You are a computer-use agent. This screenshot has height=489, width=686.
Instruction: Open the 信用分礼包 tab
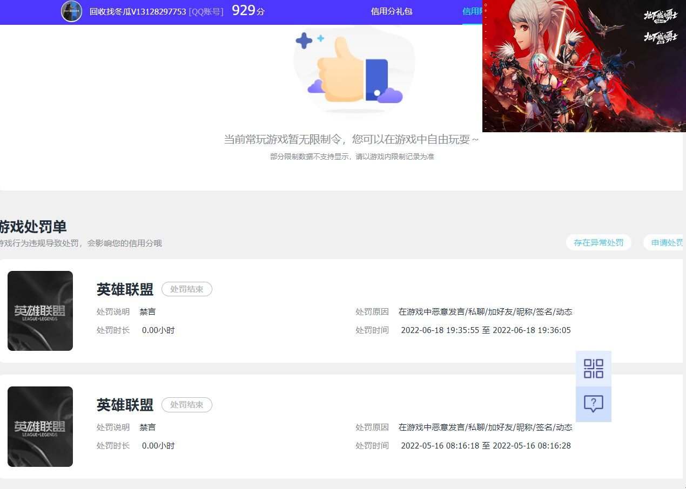coord(392,11)
